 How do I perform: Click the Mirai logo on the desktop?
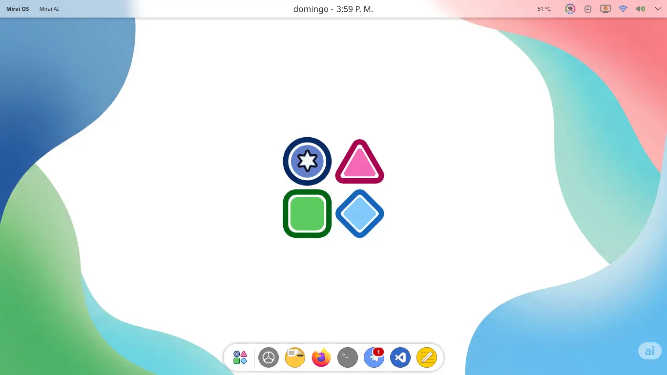coord(333,187)
